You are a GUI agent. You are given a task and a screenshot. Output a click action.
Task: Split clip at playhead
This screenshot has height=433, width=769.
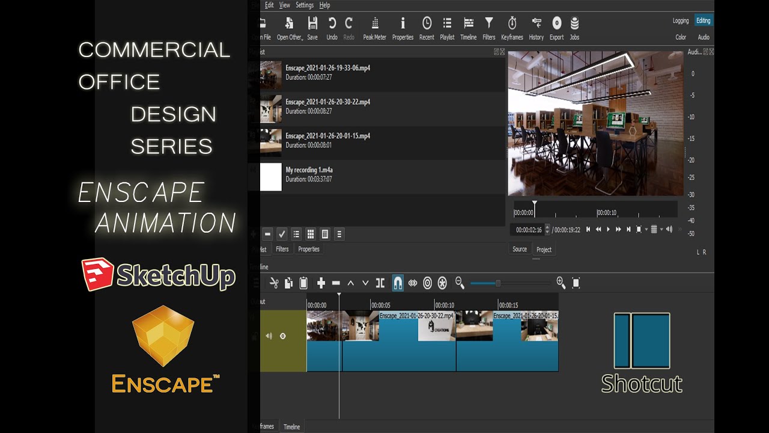tap(380, 283)
